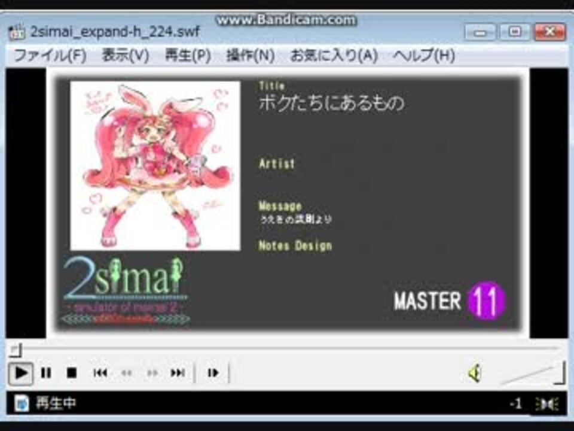This screenshot has height=431, width=574.
Task: Open the ファイル(F) menu
Action: tap(50, 56)
